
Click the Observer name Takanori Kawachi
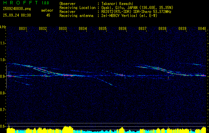(x=117, y=4)
